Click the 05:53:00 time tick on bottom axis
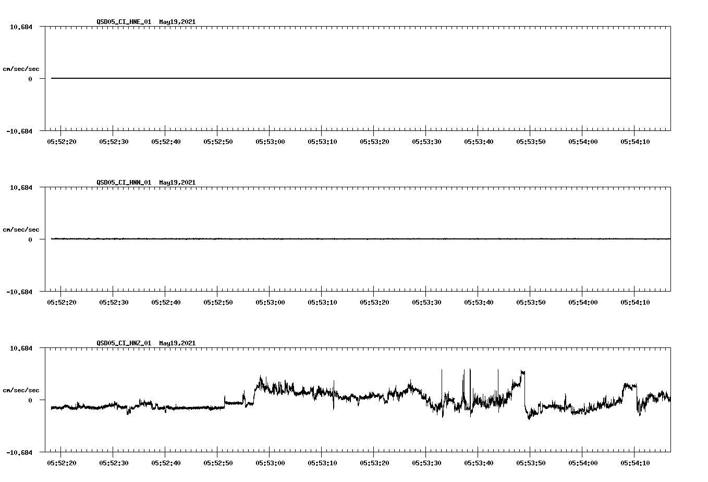The height and width of the screenshot is (482, 708). click(270, 462)
